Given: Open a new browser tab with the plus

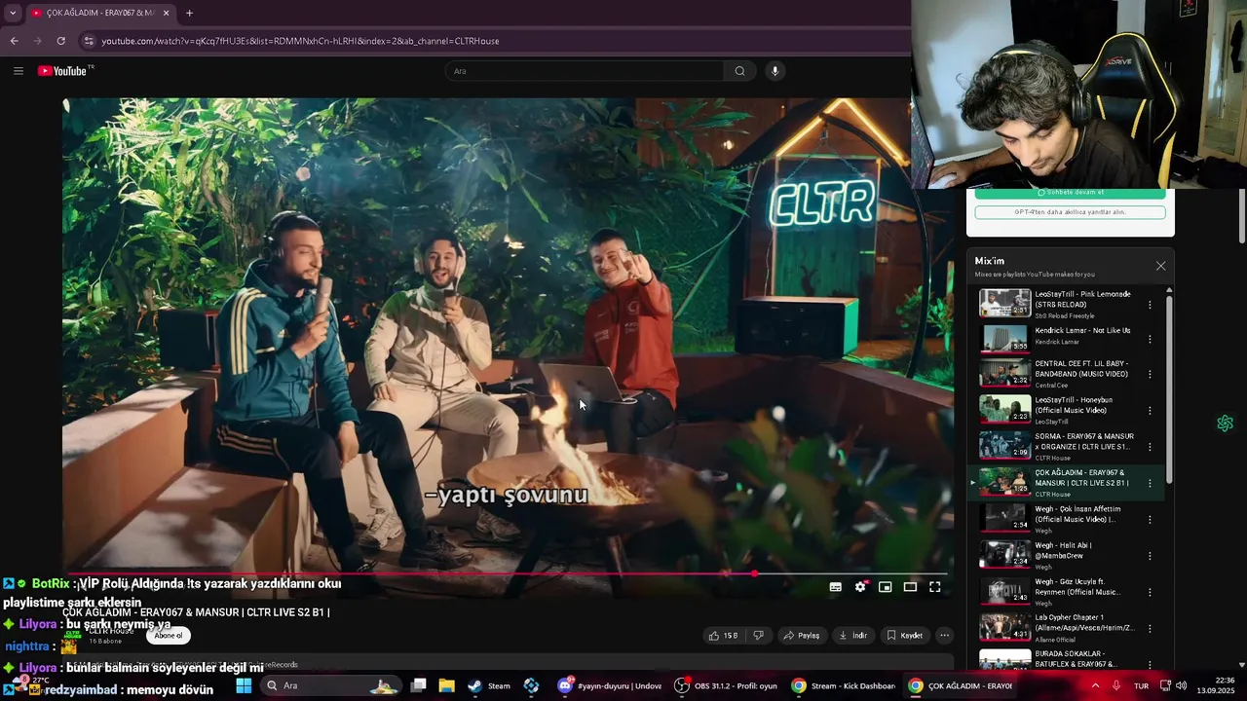Looking at the screenshot, I should [x=189, y=13].
